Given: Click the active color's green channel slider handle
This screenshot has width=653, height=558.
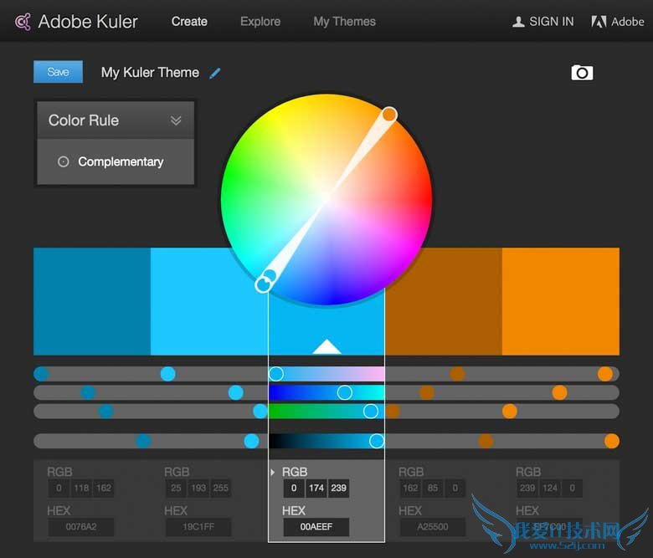Looking at the screenshot, I should (x=344, y=392).
